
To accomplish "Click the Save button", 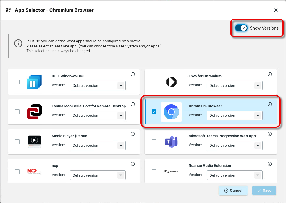I will [264, 191].
